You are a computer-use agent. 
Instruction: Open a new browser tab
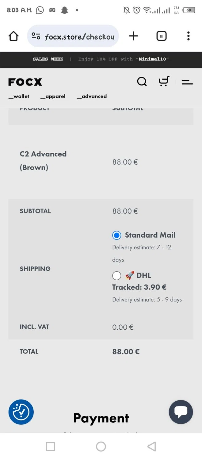point(133,36)
